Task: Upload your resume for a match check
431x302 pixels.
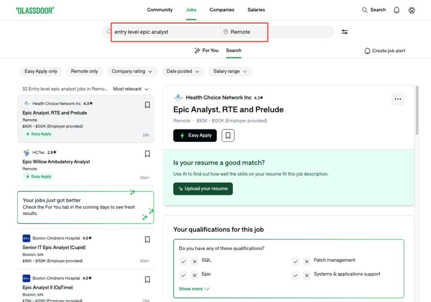Action: click(203, 189)
